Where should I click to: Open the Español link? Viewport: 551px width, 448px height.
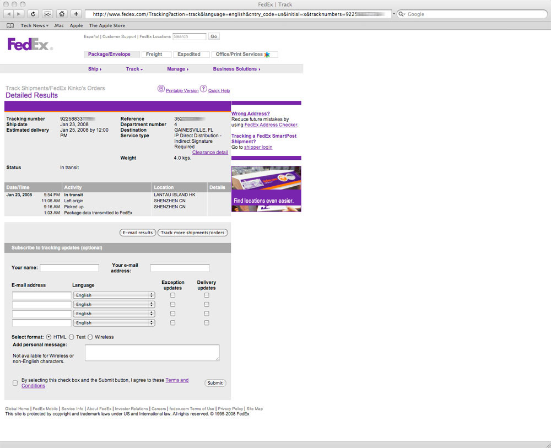tap(91, 36)
